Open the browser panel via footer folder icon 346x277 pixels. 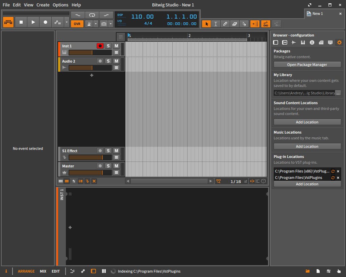(307, 271)
